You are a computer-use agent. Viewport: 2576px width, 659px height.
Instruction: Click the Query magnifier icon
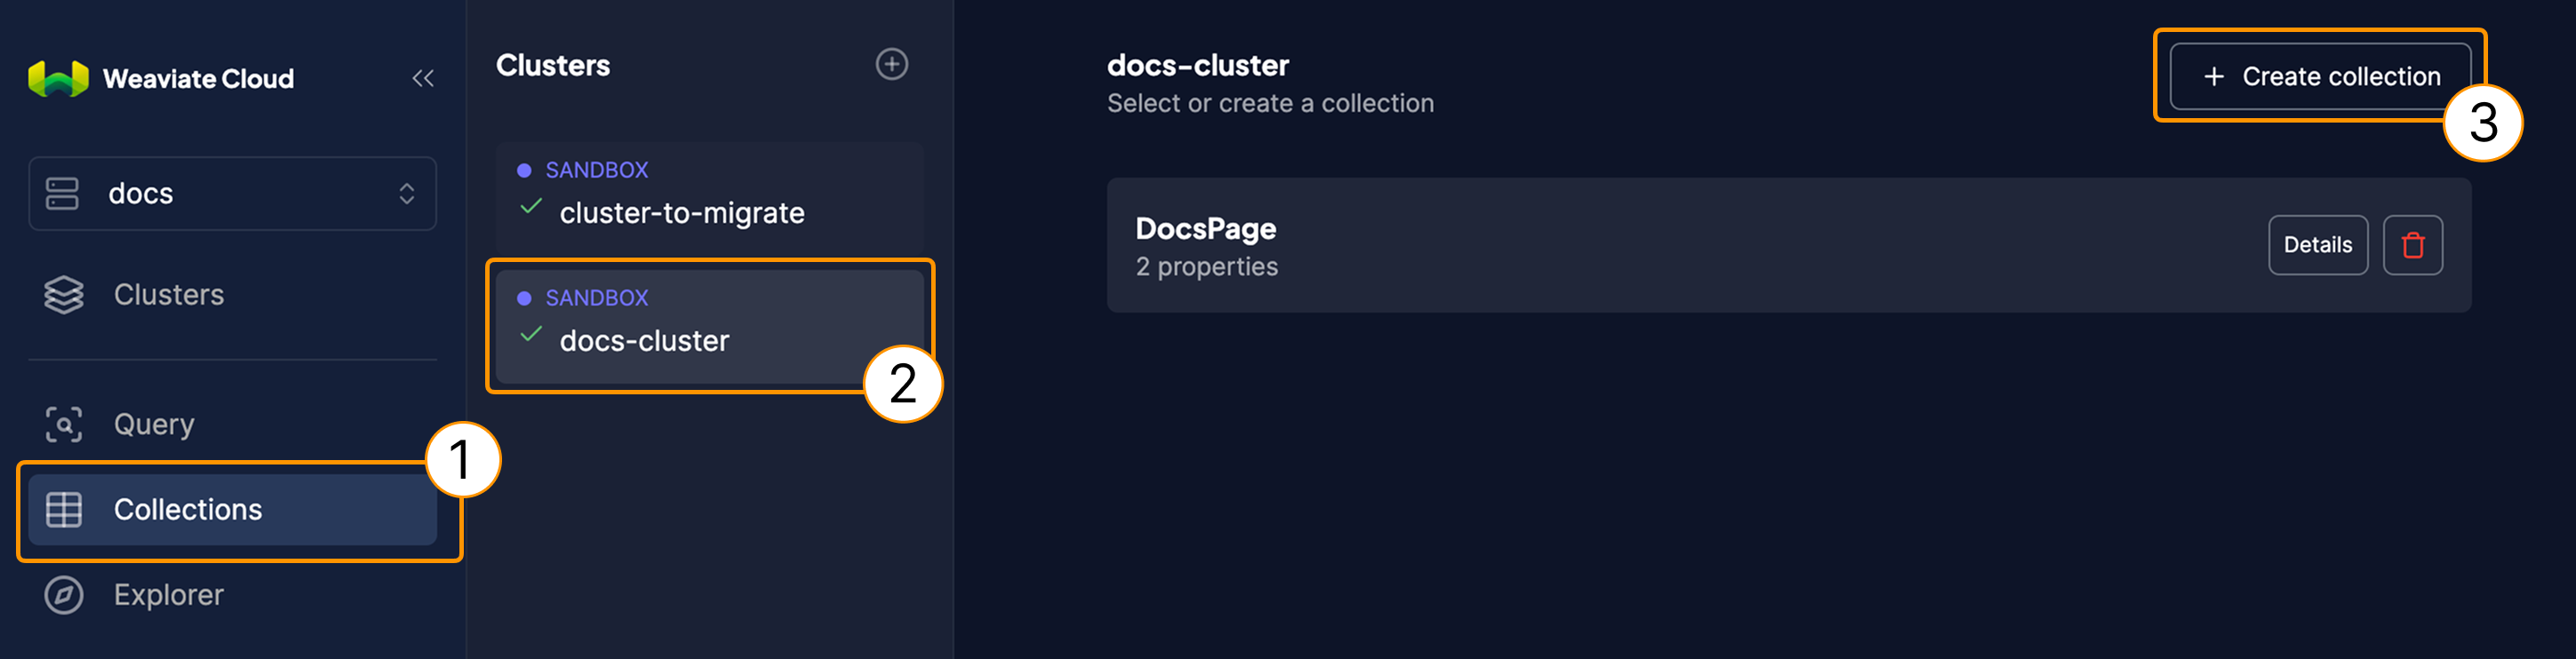click(x=64, y=424)
